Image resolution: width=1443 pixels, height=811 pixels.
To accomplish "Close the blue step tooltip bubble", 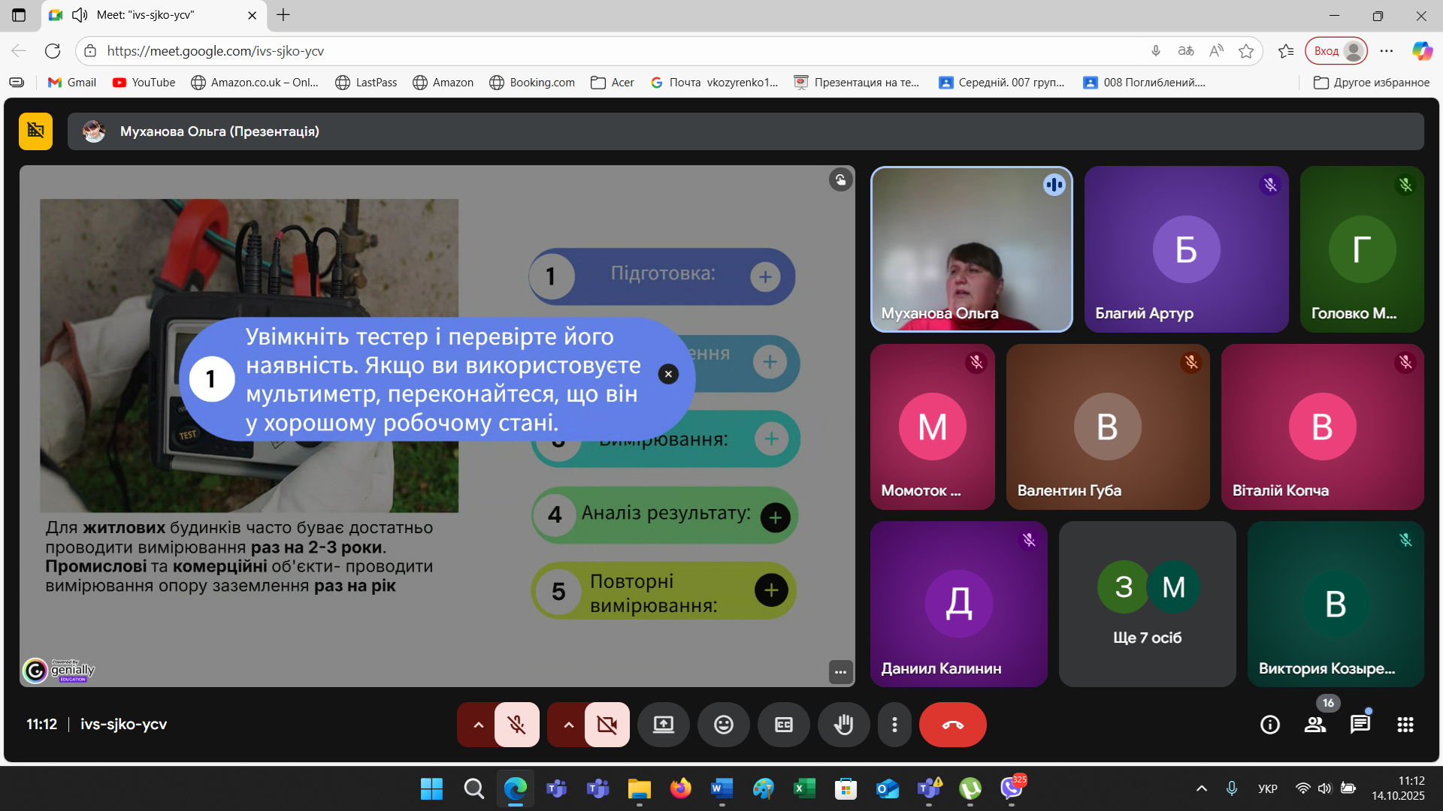I will [668, 374].
